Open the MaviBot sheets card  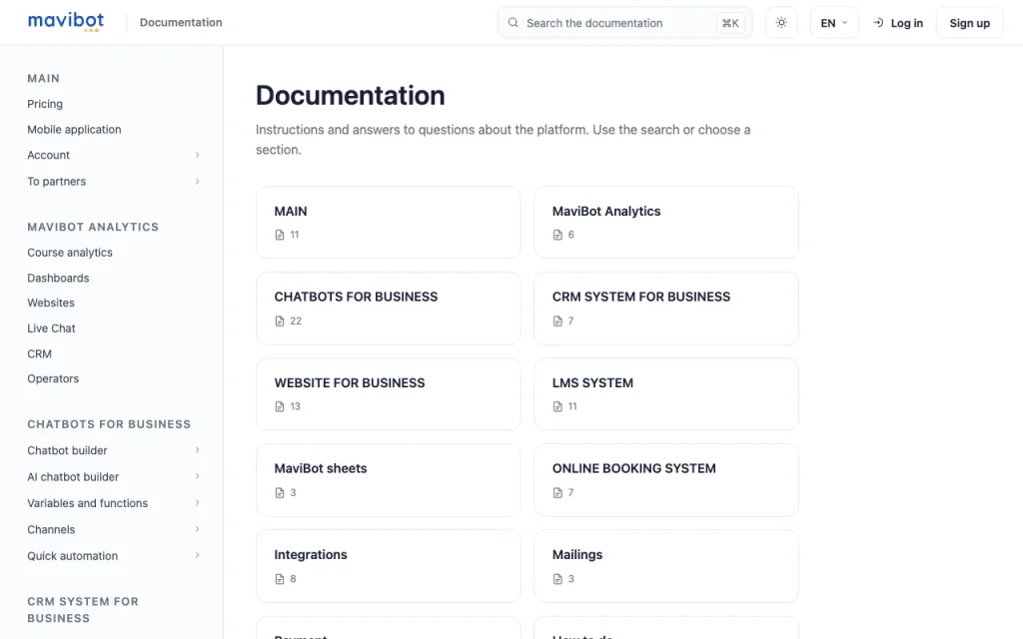coord(389,480)
